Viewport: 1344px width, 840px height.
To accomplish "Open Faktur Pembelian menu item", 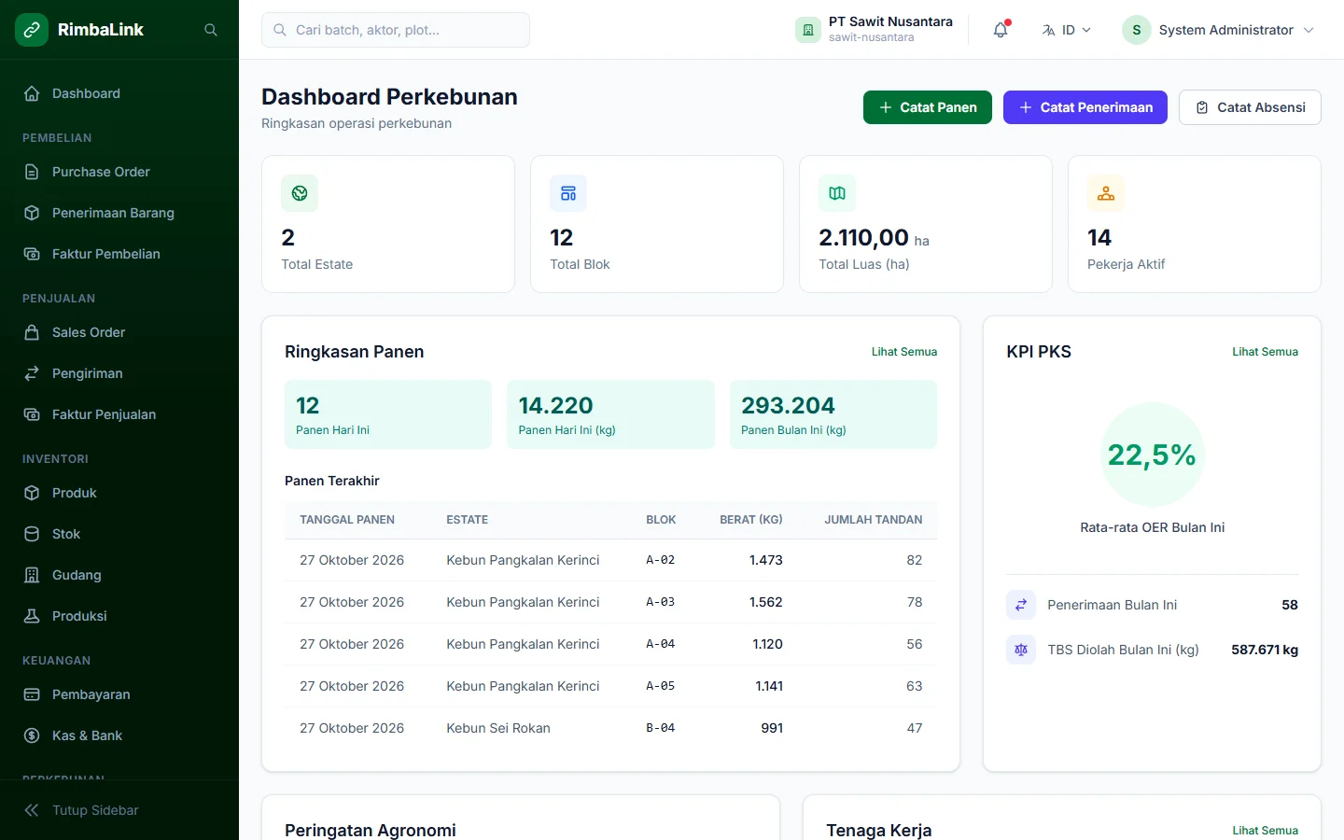I will 119,254.
